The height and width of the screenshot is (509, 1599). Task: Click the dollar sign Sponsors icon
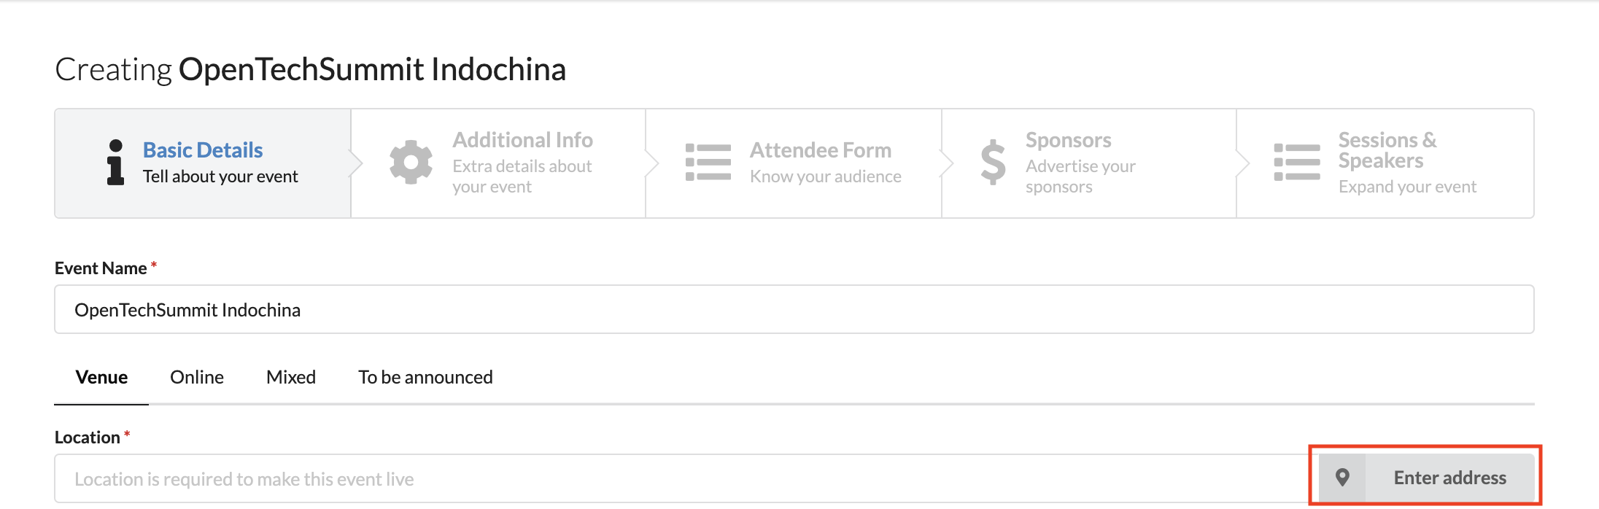tap(993, 162)
